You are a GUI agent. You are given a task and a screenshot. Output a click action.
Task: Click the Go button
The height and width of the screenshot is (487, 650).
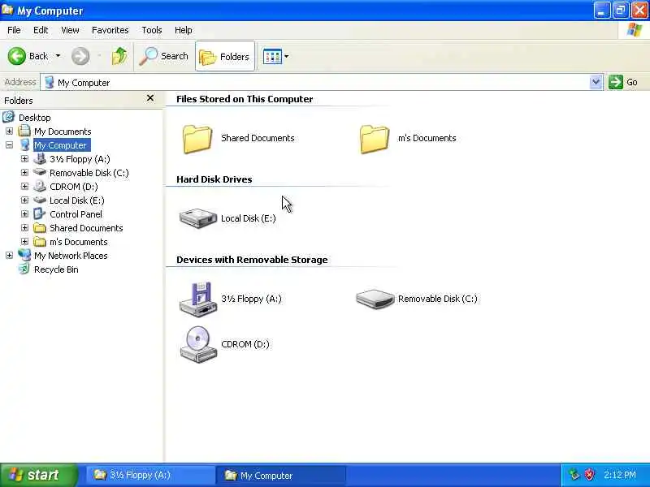click(x=623, y=82)
